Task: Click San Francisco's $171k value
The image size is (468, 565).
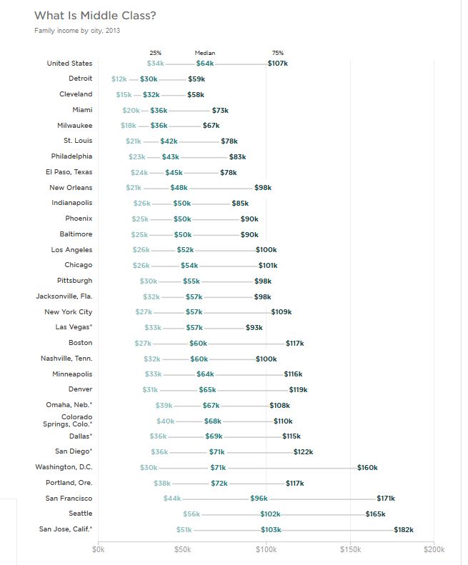Action: tap(386, 499)
